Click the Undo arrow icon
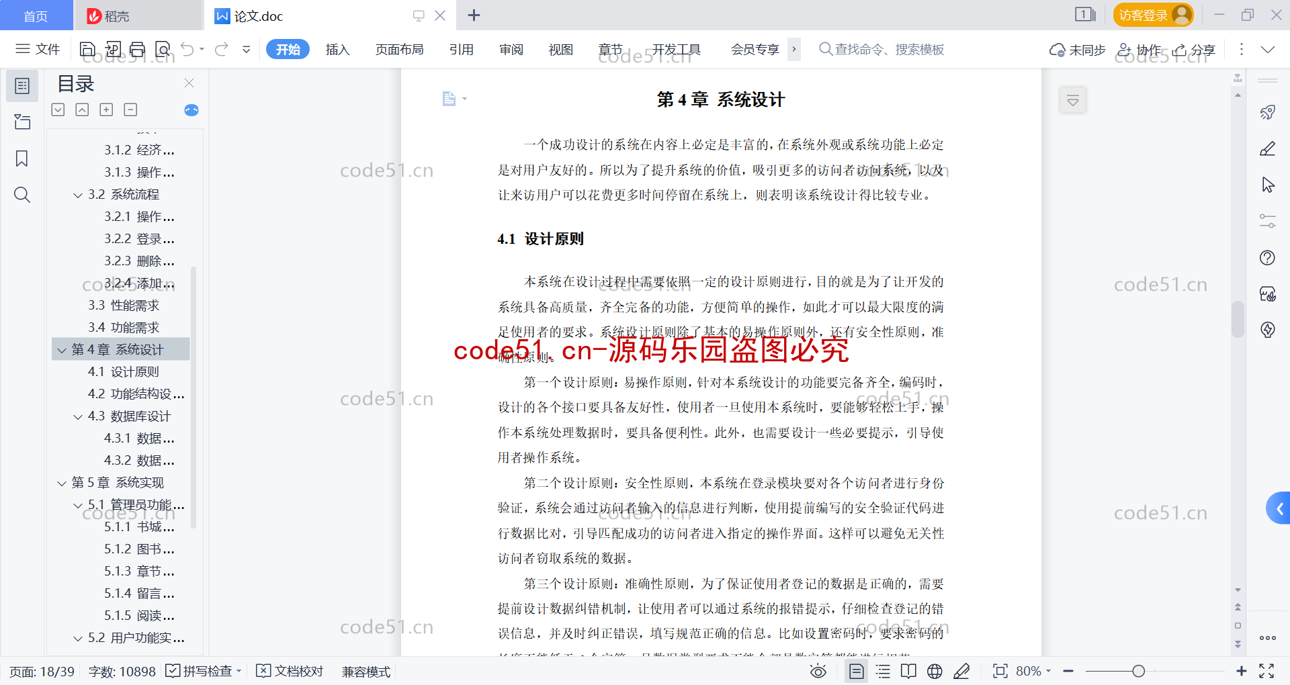Viewport: 1290px width, 685px height. point(187,49)
